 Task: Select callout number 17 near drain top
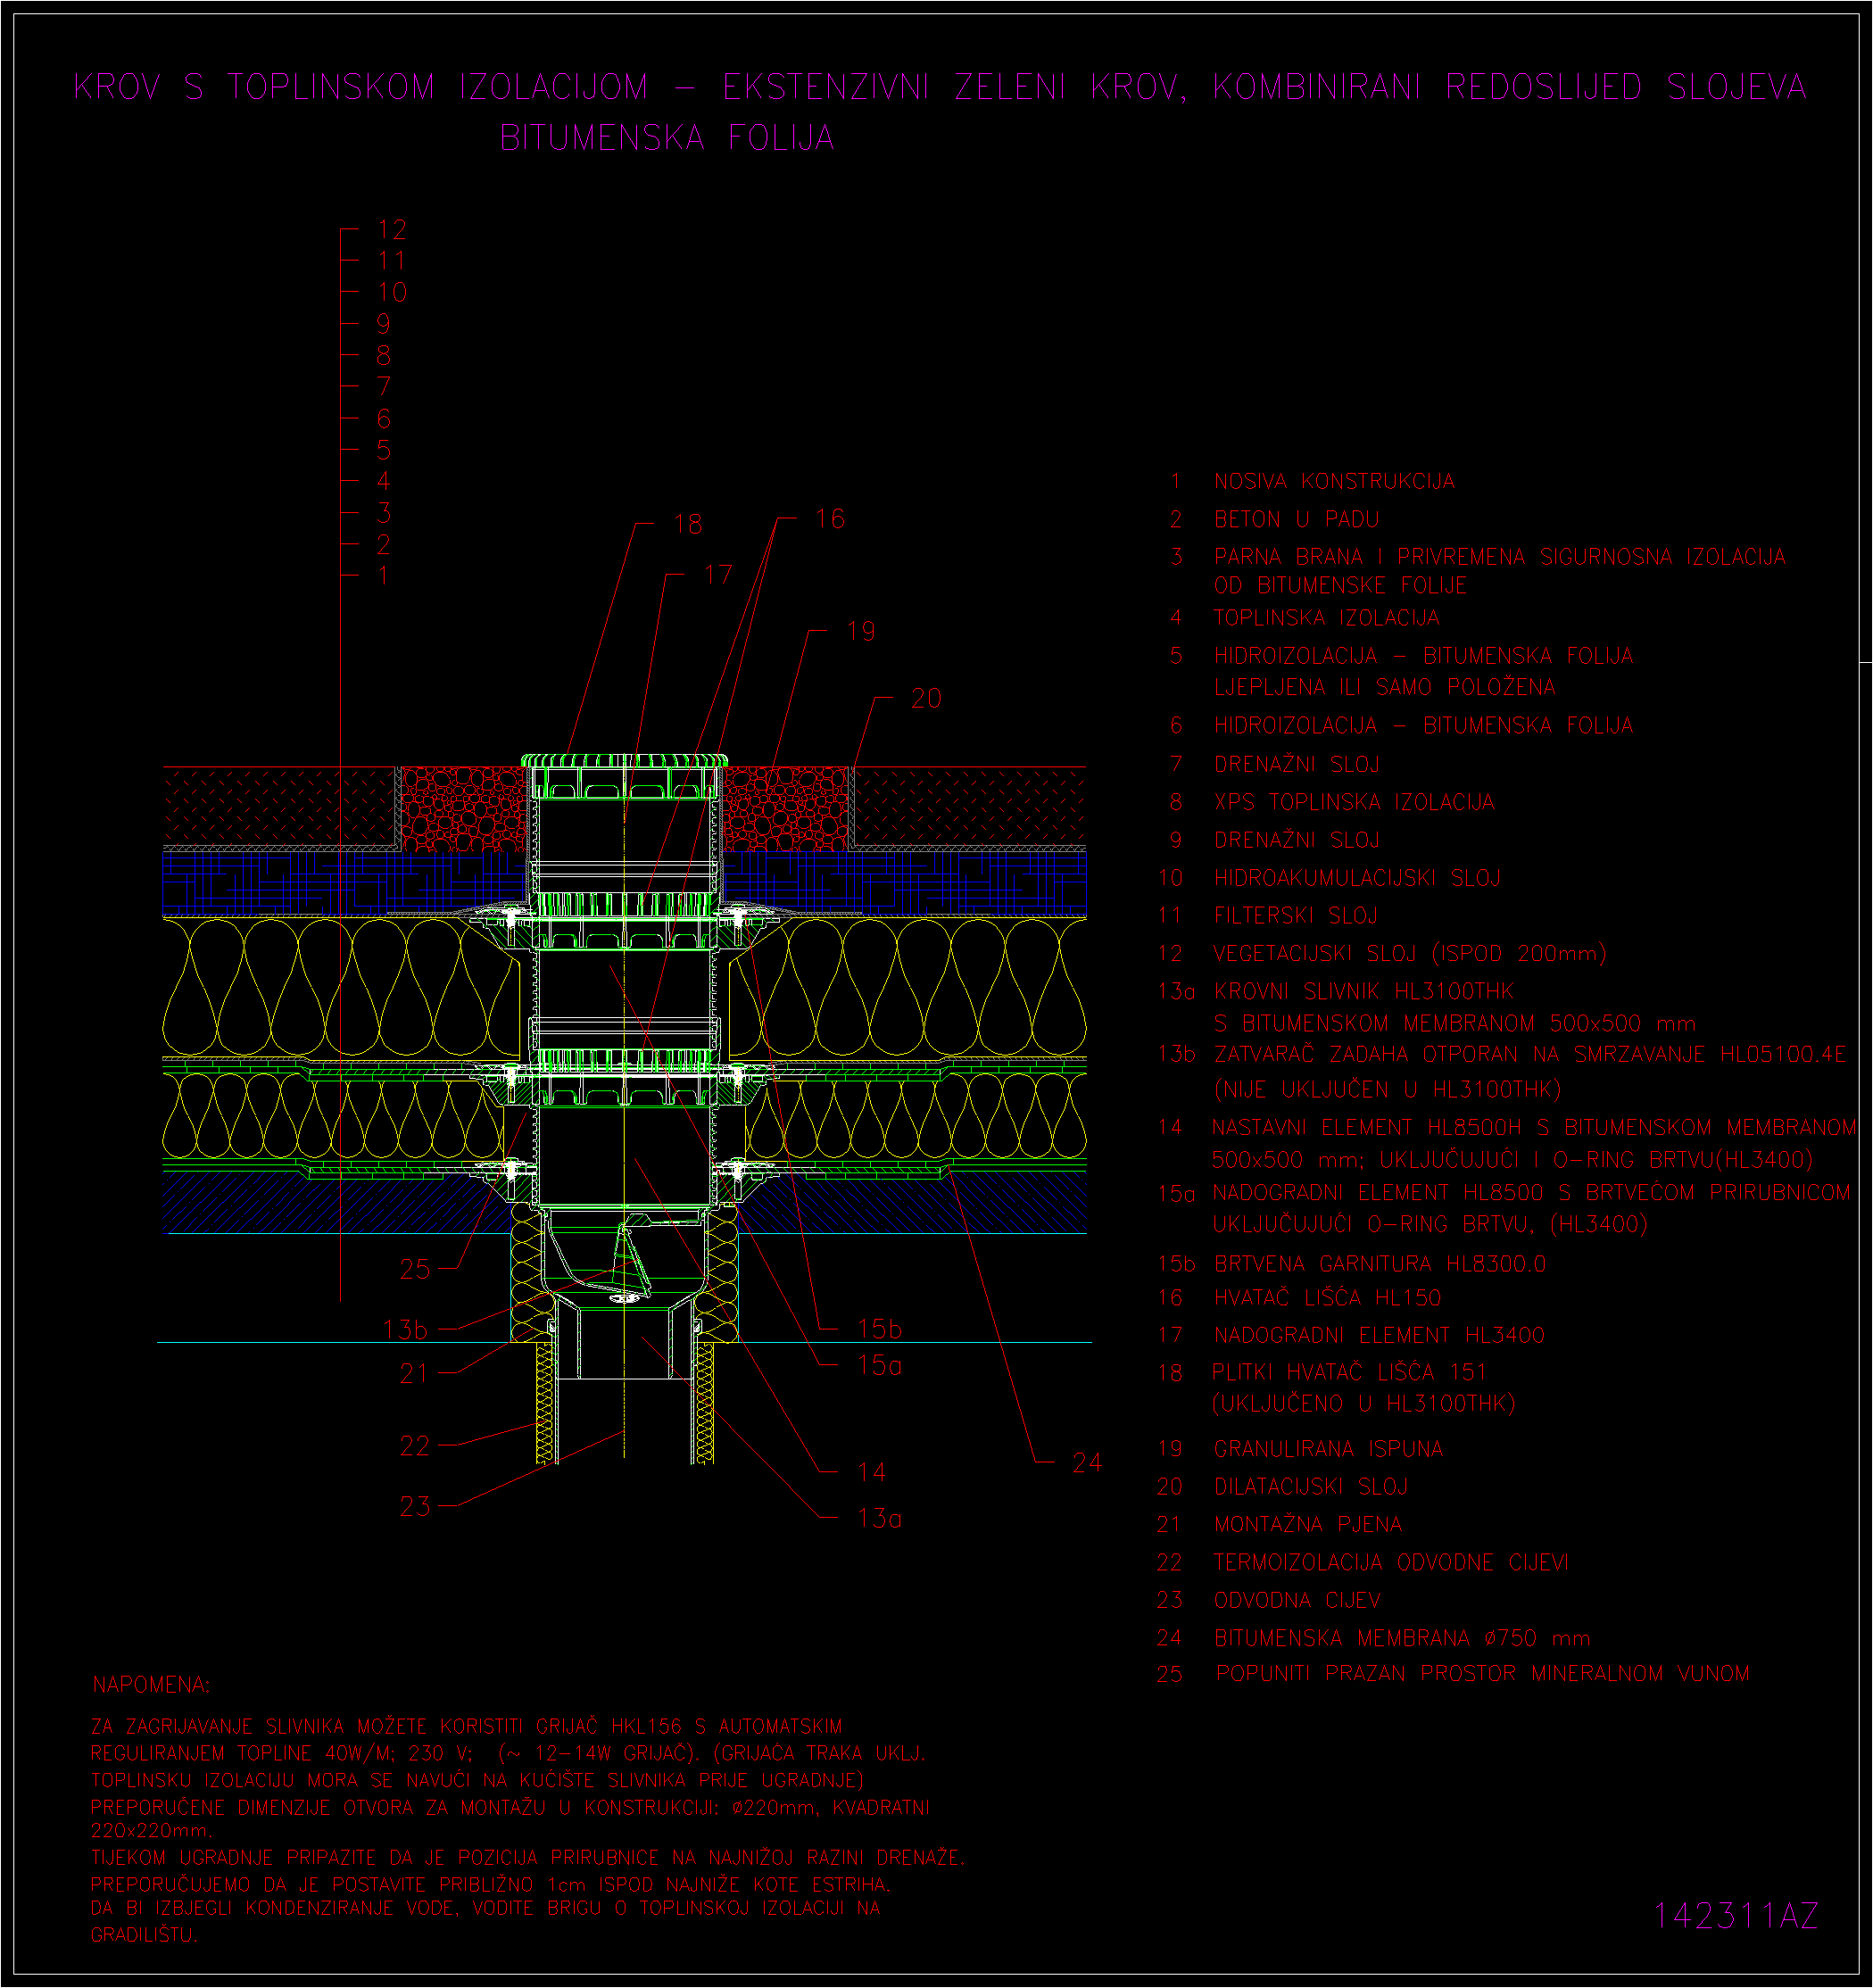click(x=718, y=575)
